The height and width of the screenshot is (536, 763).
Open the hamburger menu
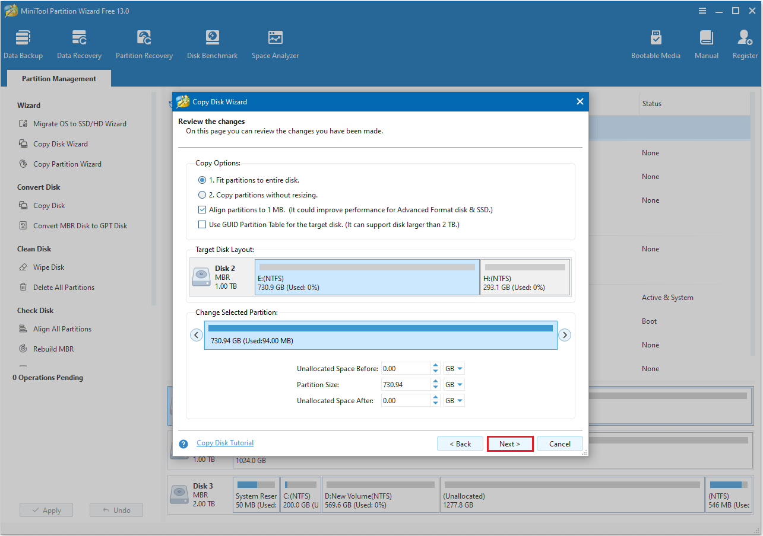(x=702, y=11)
